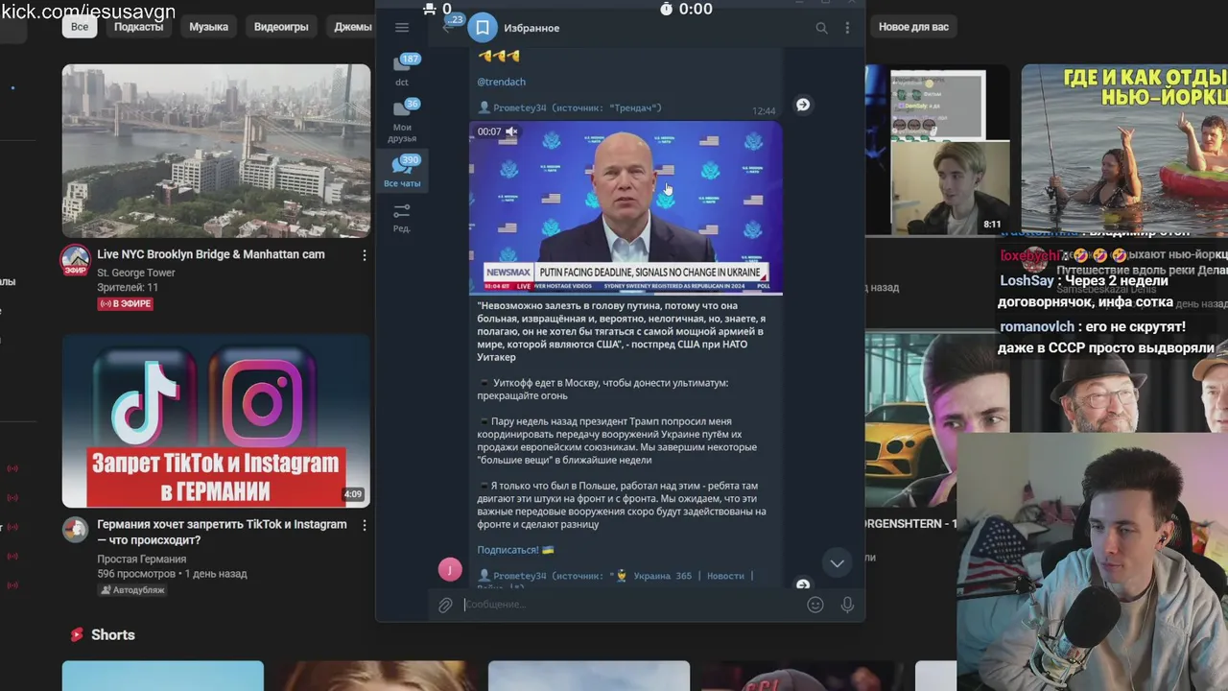Open the pink J sender avatar
This screenshot has width=1228, height=691.
pyautogui.click(x=450, y=570)
